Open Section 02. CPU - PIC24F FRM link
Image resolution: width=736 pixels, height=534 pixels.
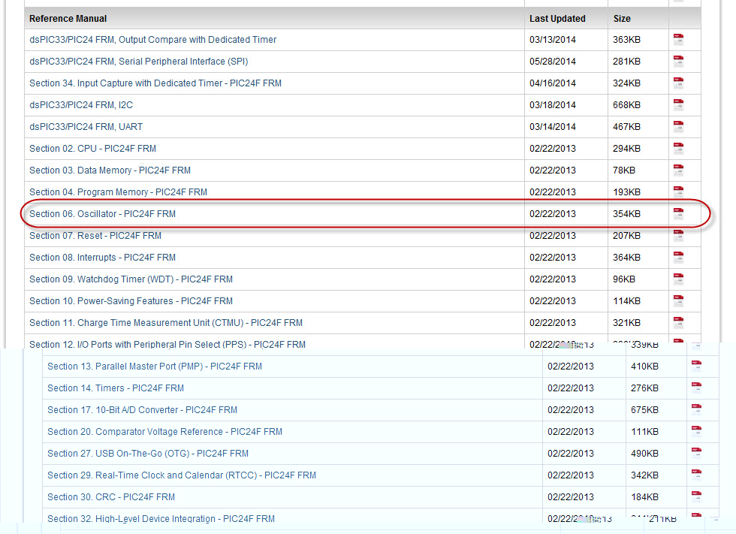(92, 148)
